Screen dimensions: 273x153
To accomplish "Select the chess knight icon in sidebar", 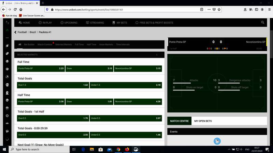I will pyautogui.click(x=7, y=93).
